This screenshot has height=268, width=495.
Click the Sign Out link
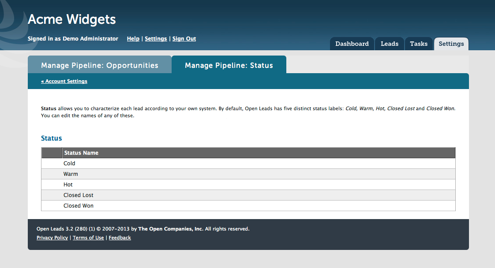click(184, 38)
